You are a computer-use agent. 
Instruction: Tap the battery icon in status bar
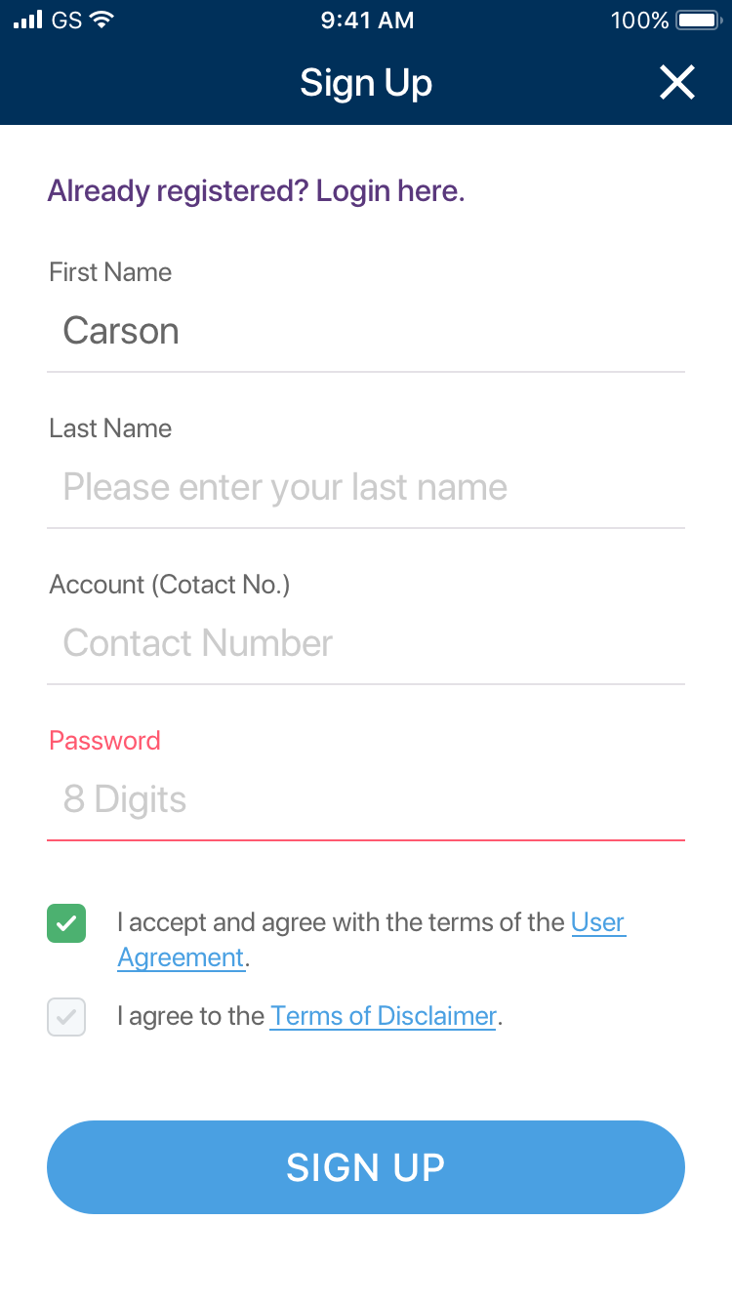[x=698, y=20]
